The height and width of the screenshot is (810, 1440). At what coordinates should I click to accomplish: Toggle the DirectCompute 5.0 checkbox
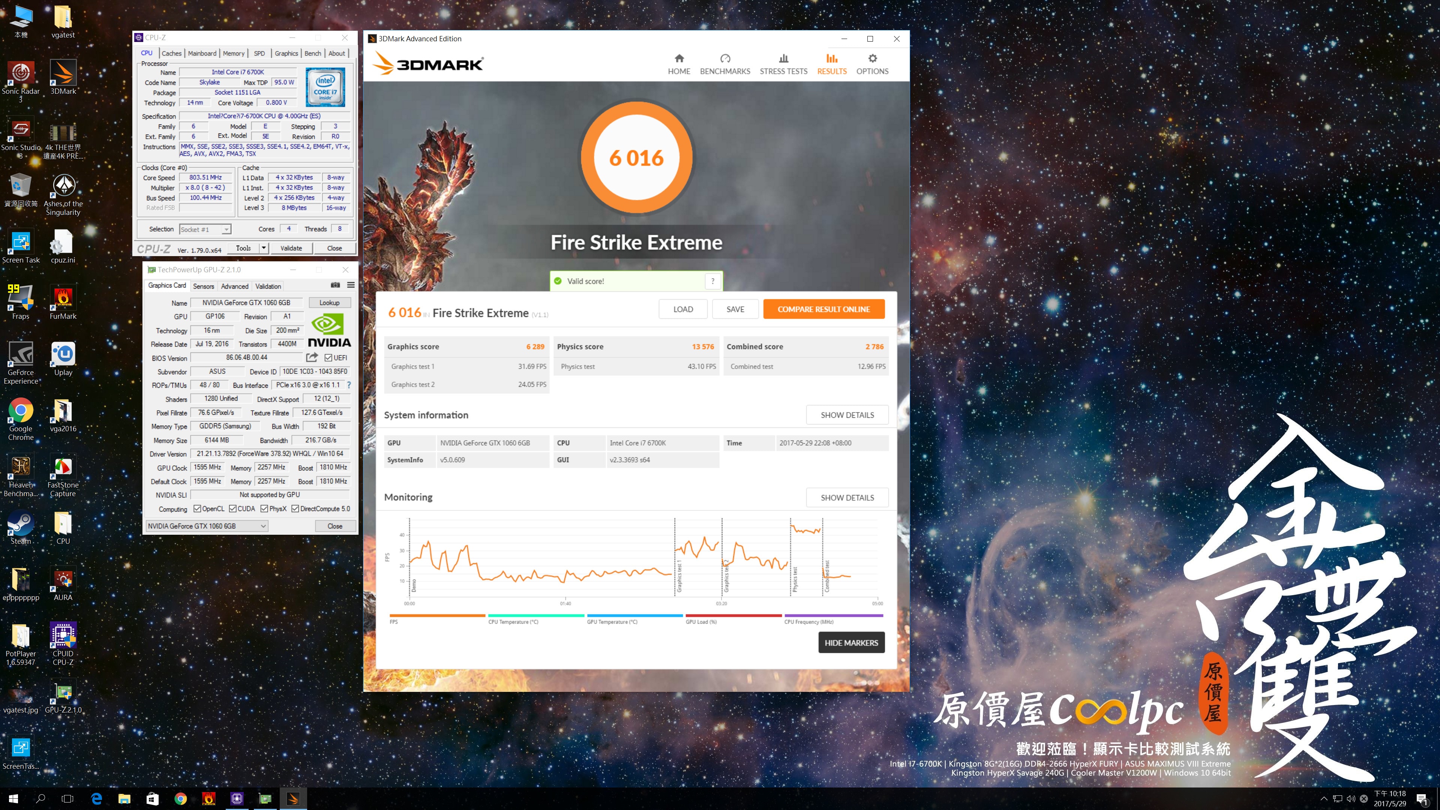[295, 509]
